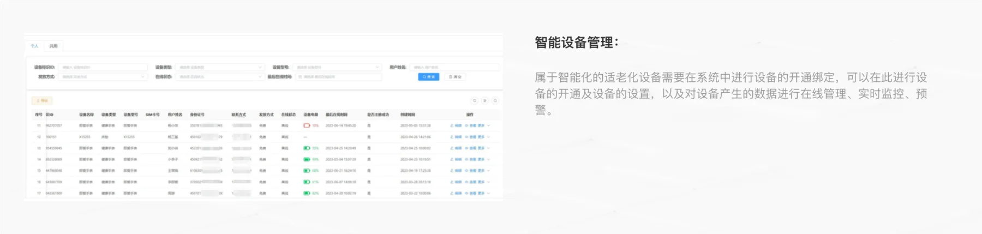982x234 pixels.
Task: Click the 最后在线时间 column header
Action: click(337, 115)
